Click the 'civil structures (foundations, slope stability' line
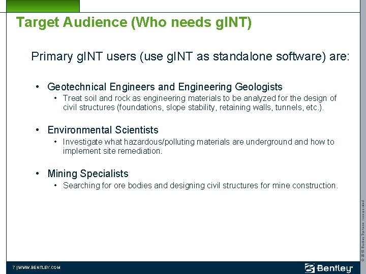 [x=193, y=108]
